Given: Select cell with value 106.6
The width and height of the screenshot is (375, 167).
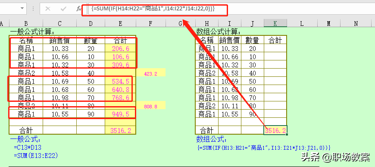Looking at the screenshot, I should coord(120,57).
